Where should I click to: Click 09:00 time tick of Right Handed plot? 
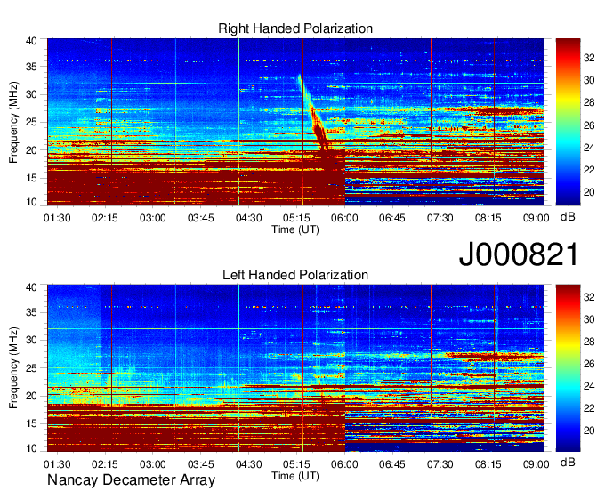tap(536, 218)
